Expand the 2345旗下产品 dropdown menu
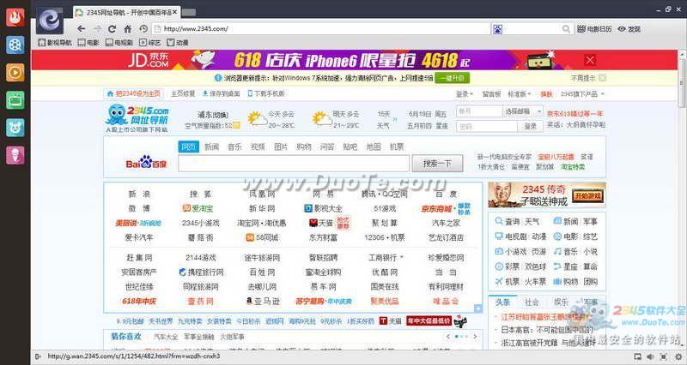 pos(582,94)
